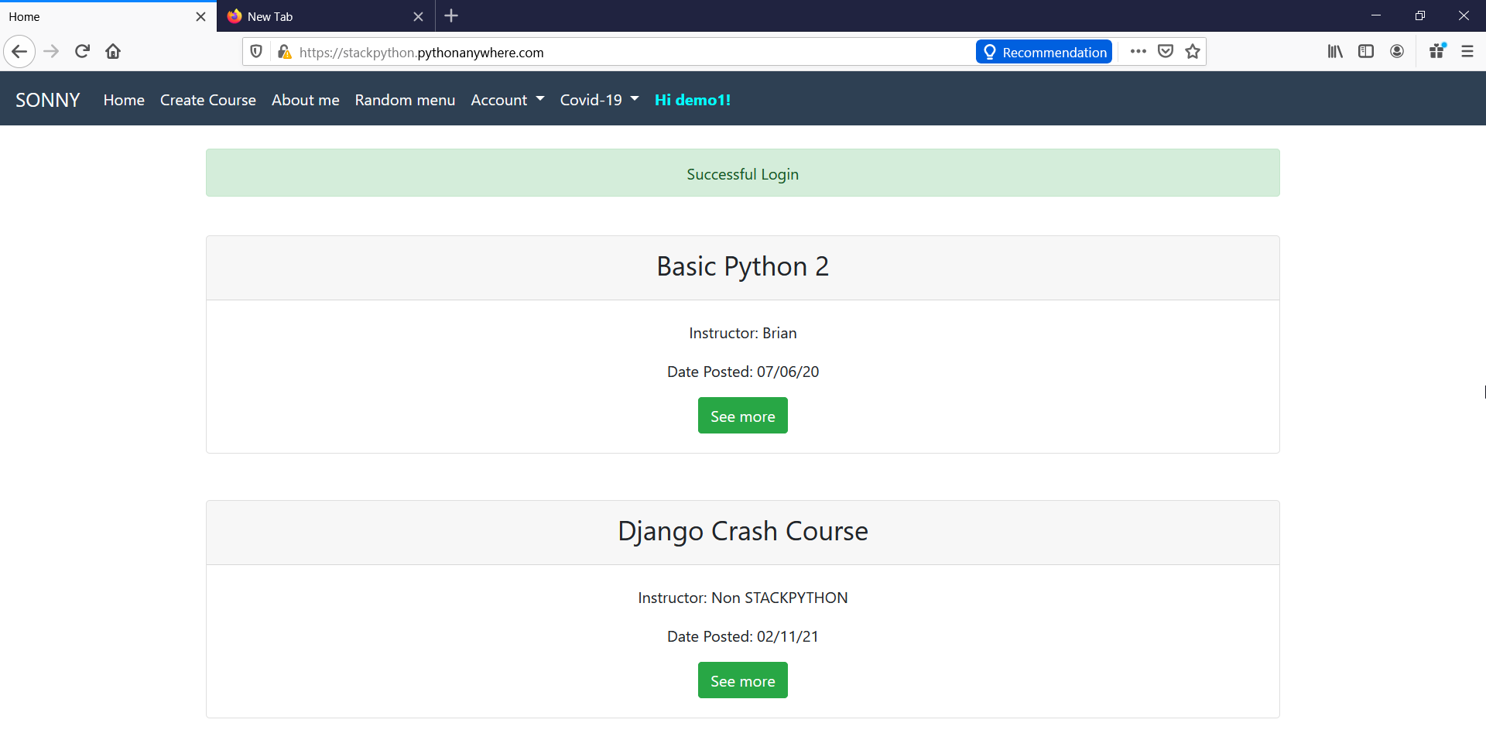The width and height of the screenshot is (1486, 747).
Task: Go back using the browser back arrow
Action: tap(19, 52)
